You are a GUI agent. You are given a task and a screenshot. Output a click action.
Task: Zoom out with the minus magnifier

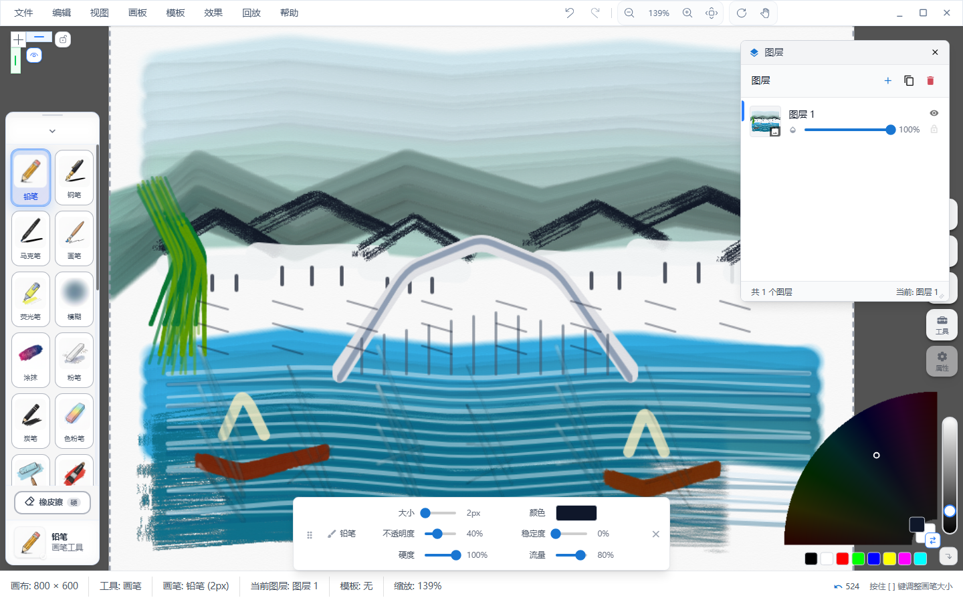[629, 13]
